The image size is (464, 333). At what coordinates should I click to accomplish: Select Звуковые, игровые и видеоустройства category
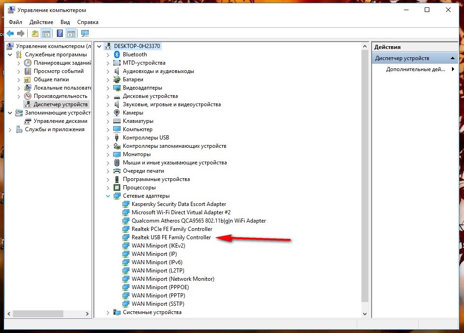[x=171, y=104]
